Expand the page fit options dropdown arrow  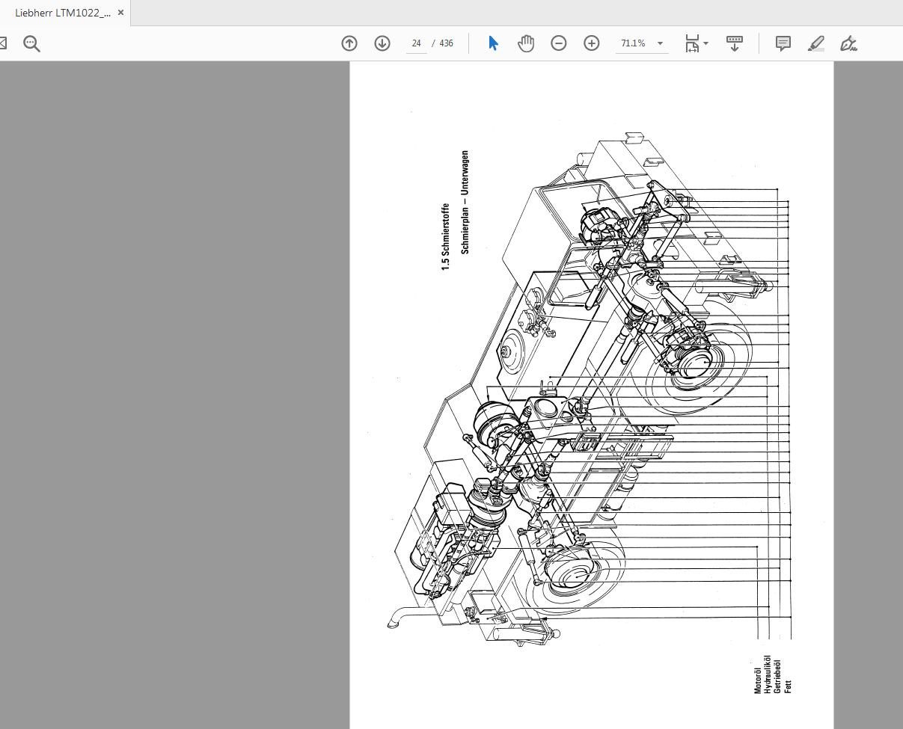tap(706, 43)
